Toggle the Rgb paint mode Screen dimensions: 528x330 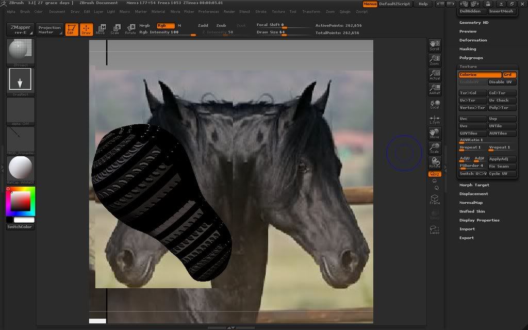[165, 25]
